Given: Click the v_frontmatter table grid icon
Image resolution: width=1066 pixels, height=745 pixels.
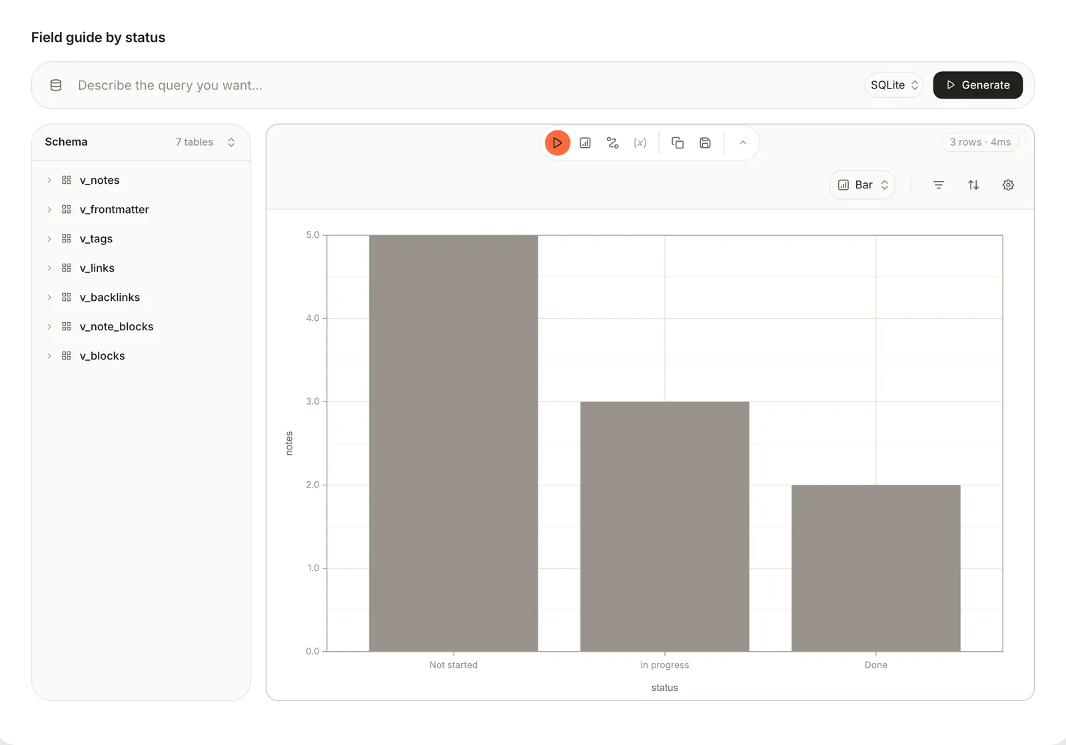Looking at the screenshot, I should tap(67, 210).
